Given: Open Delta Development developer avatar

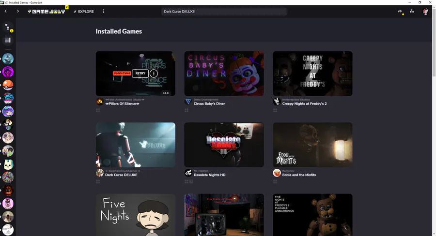Looking at the screenshot, I should pos(188,102).
